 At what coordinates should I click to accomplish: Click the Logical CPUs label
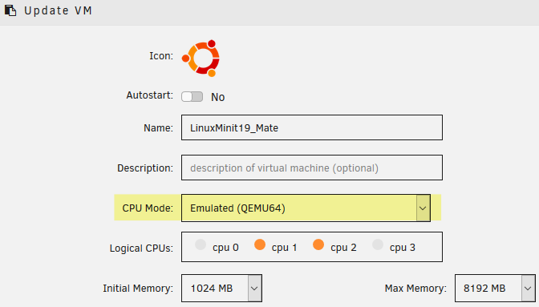tap(141, 248)
